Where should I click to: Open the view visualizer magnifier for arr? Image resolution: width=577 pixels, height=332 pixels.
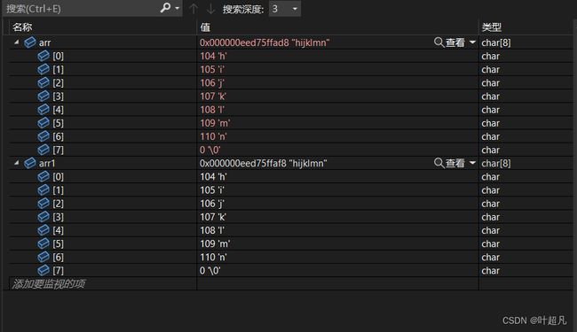coord(439,42)
